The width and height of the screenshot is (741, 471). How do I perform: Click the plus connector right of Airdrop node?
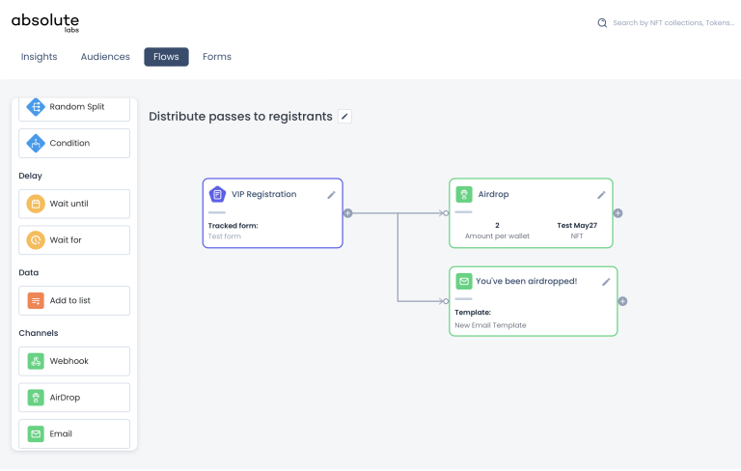coord(618,213)
